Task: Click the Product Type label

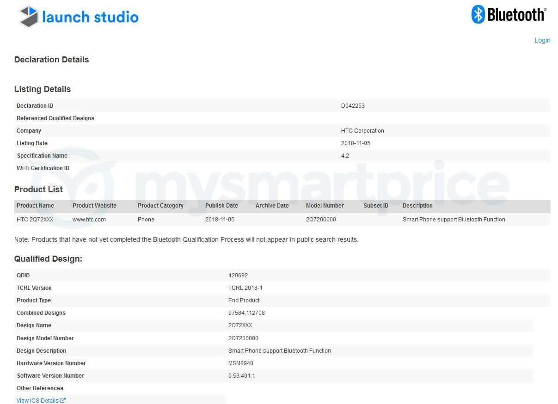Action: point(34,300)
